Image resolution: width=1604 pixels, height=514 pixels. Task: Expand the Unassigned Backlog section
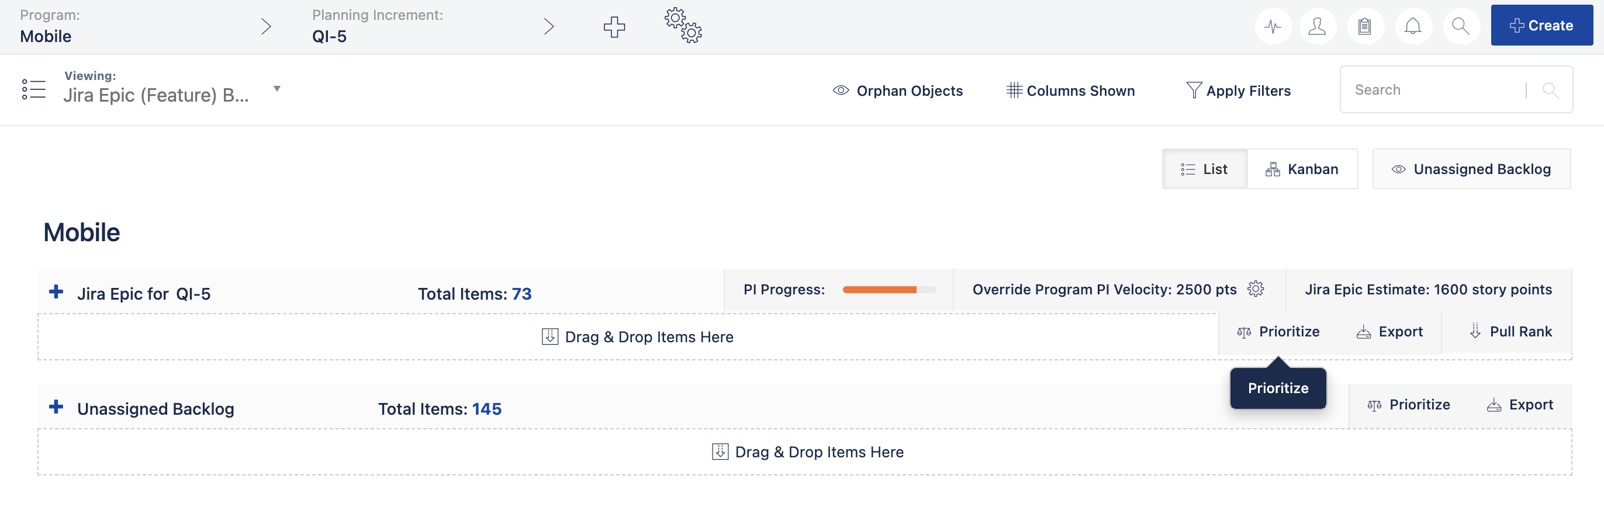pyautogui.click(x=57, y=407)
